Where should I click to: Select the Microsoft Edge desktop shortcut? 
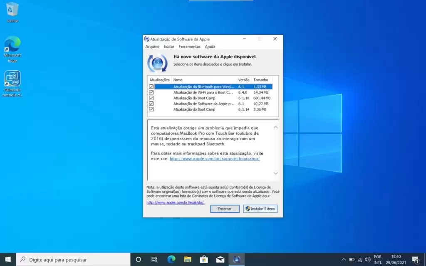[12, 49]
